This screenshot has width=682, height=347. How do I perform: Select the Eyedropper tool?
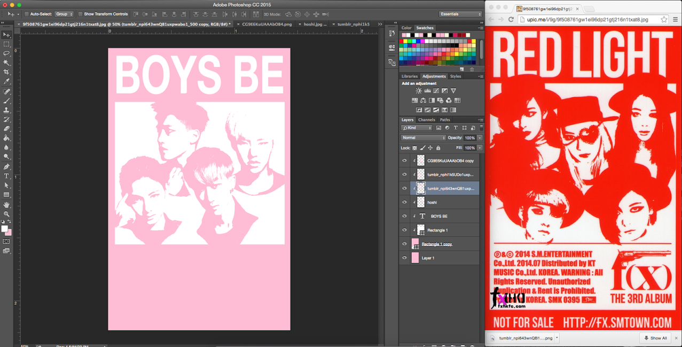(x=6, y=81)
